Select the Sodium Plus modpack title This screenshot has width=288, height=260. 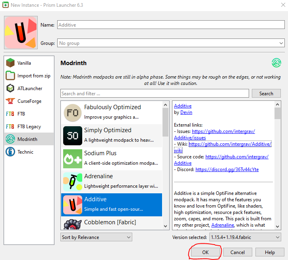pyautogui.click(x=100, y=153)
